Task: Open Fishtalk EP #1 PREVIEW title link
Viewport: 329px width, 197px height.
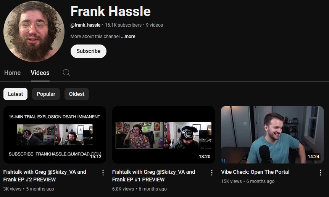Action: (153, 176)
